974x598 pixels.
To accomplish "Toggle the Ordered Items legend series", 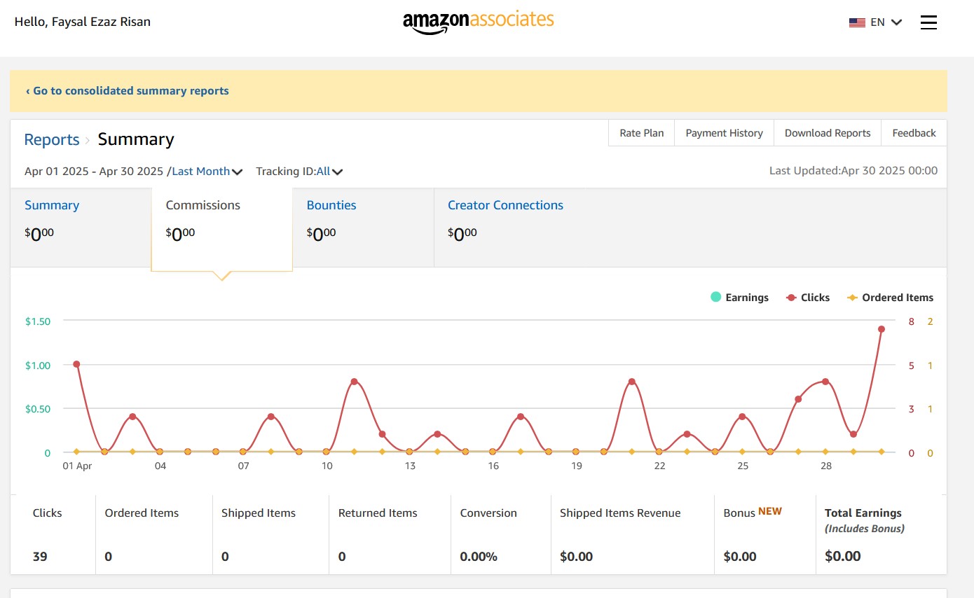I will click(890, 298).
